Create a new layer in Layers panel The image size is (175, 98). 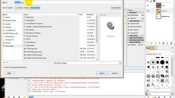148,43
